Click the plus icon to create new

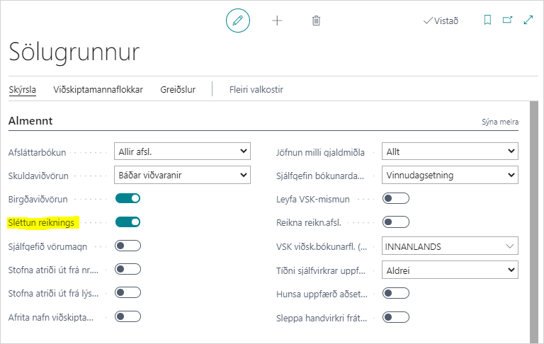click(x=277, y=21)
